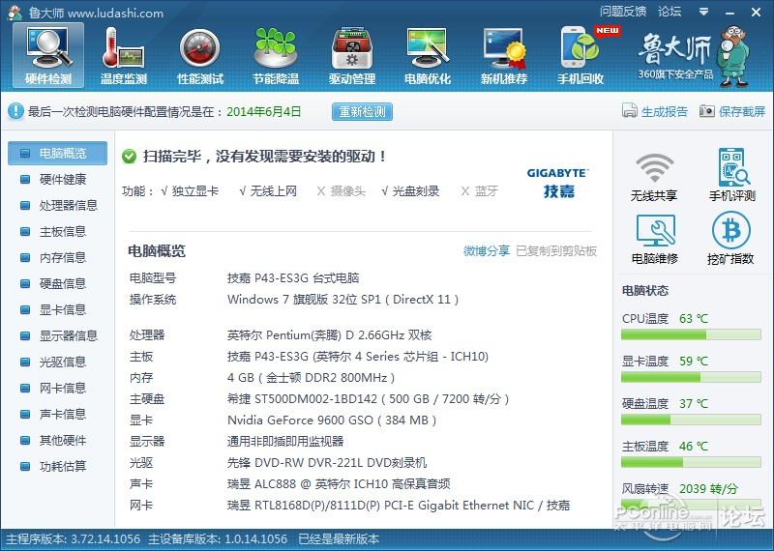Click the green scan-complete checkmark icon

129,157
